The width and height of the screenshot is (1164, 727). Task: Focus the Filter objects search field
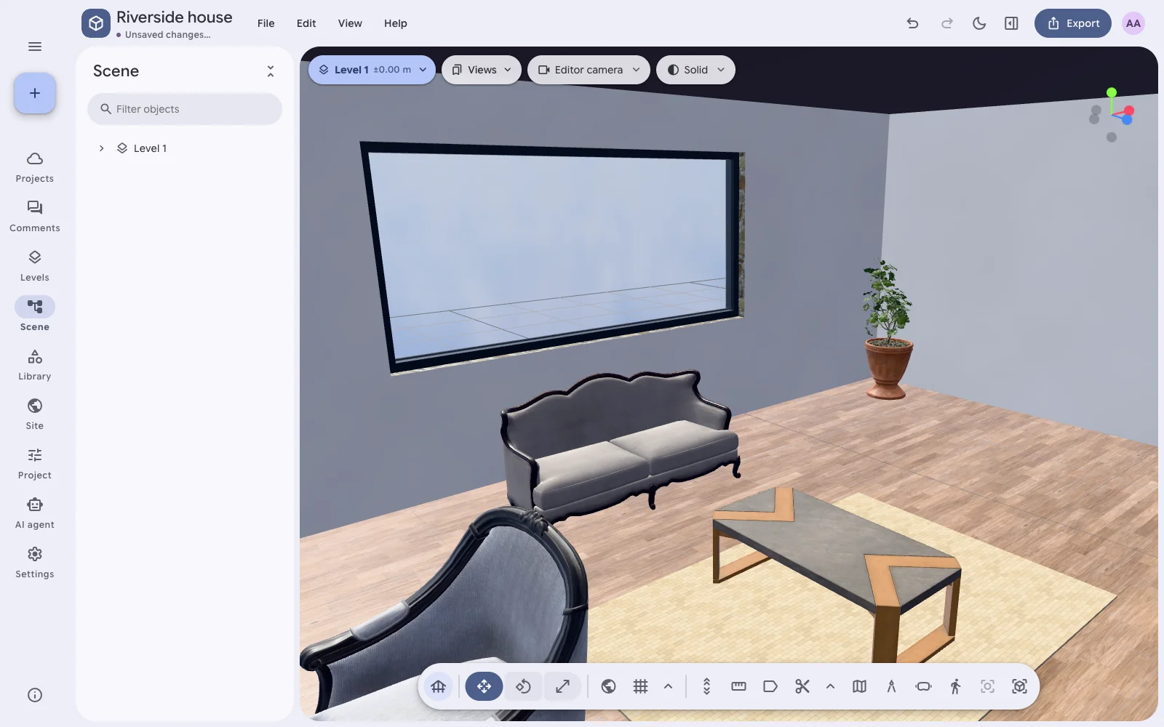pos(185,109)
